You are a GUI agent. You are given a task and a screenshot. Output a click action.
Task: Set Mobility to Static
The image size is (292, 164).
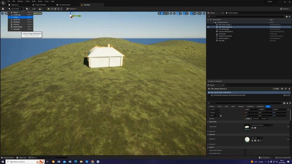pos(248,118)
